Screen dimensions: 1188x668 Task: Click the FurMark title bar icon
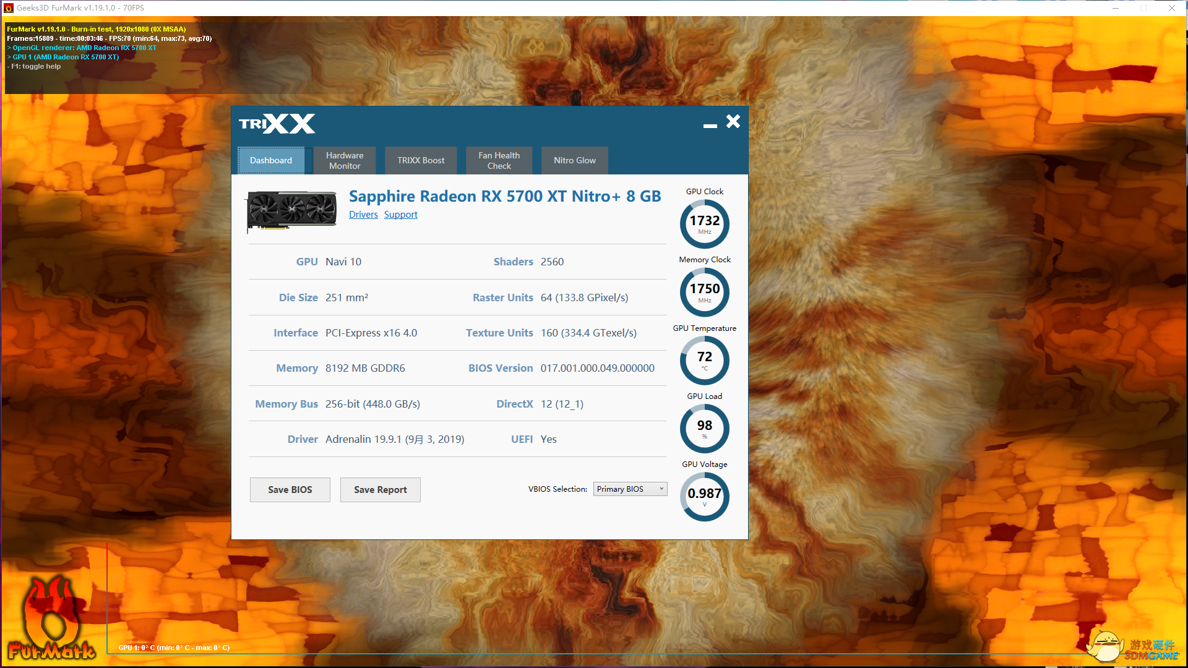coord(9,8)
